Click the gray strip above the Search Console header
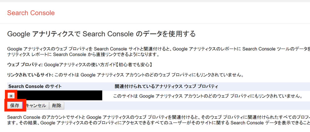Image resolution: width=310 pixels, height=132 pixels. coord(155,1)
